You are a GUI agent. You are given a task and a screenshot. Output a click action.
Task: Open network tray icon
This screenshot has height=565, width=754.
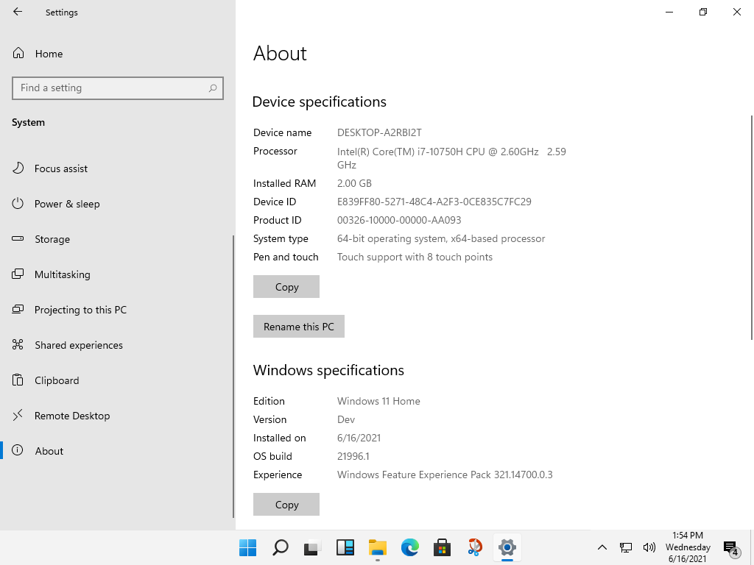click(x=626, y=547)
